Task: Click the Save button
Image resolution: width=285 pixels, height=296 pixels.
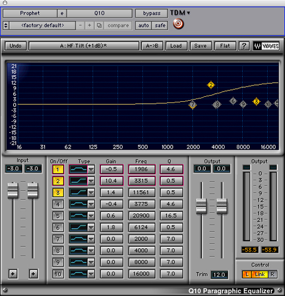Action: (x=201, y=46)
